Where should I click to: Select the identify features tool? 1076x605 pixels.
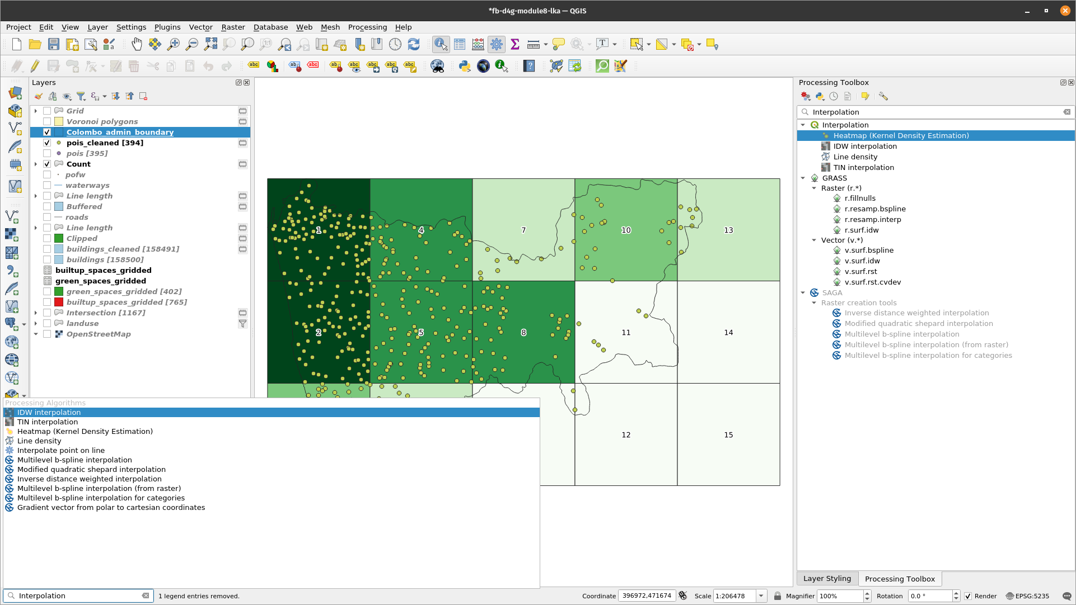click(441, 44)
